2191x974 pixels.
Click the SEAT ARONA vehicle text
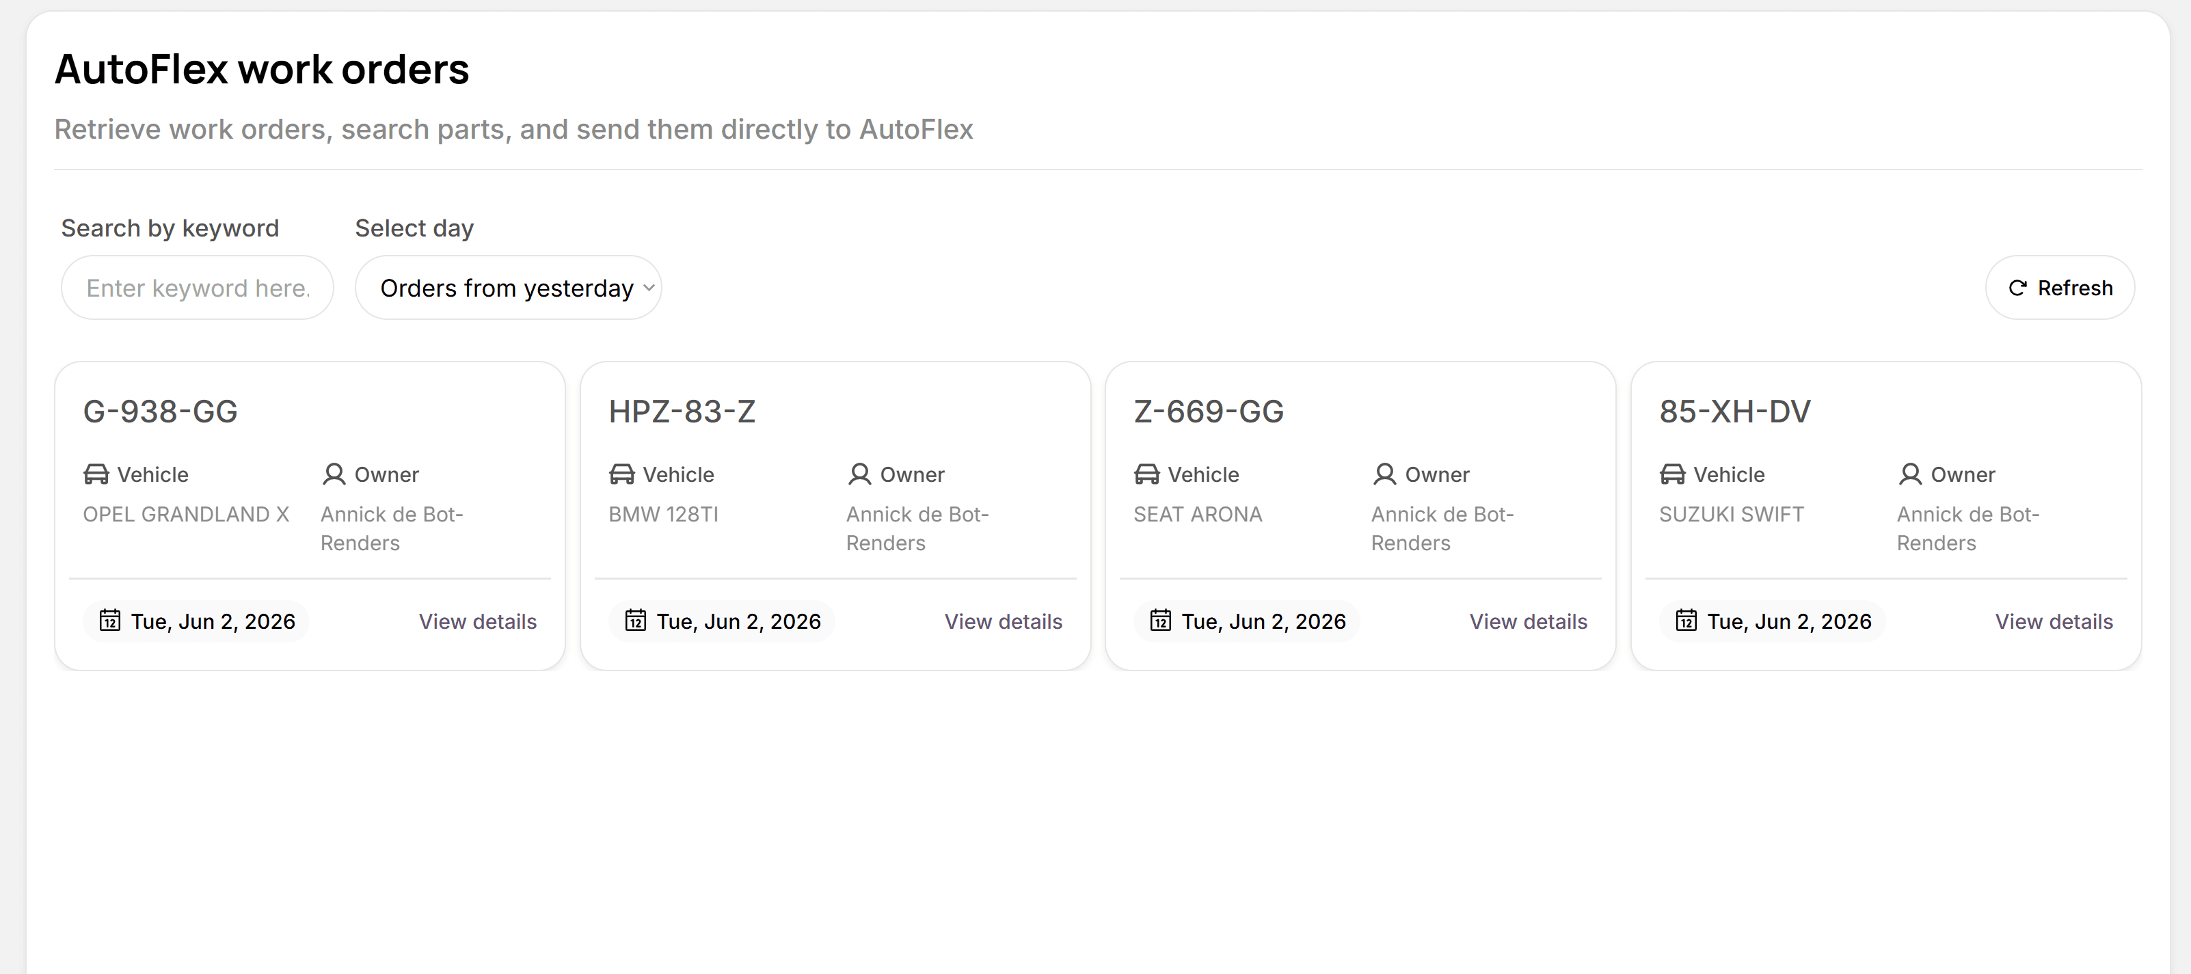coord(1198,514)
